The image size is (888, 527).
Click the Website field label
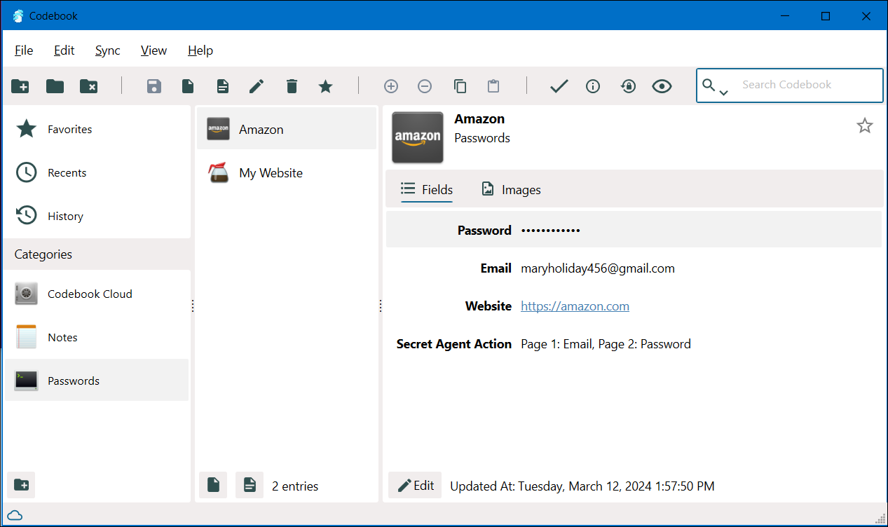click(489, 306)
